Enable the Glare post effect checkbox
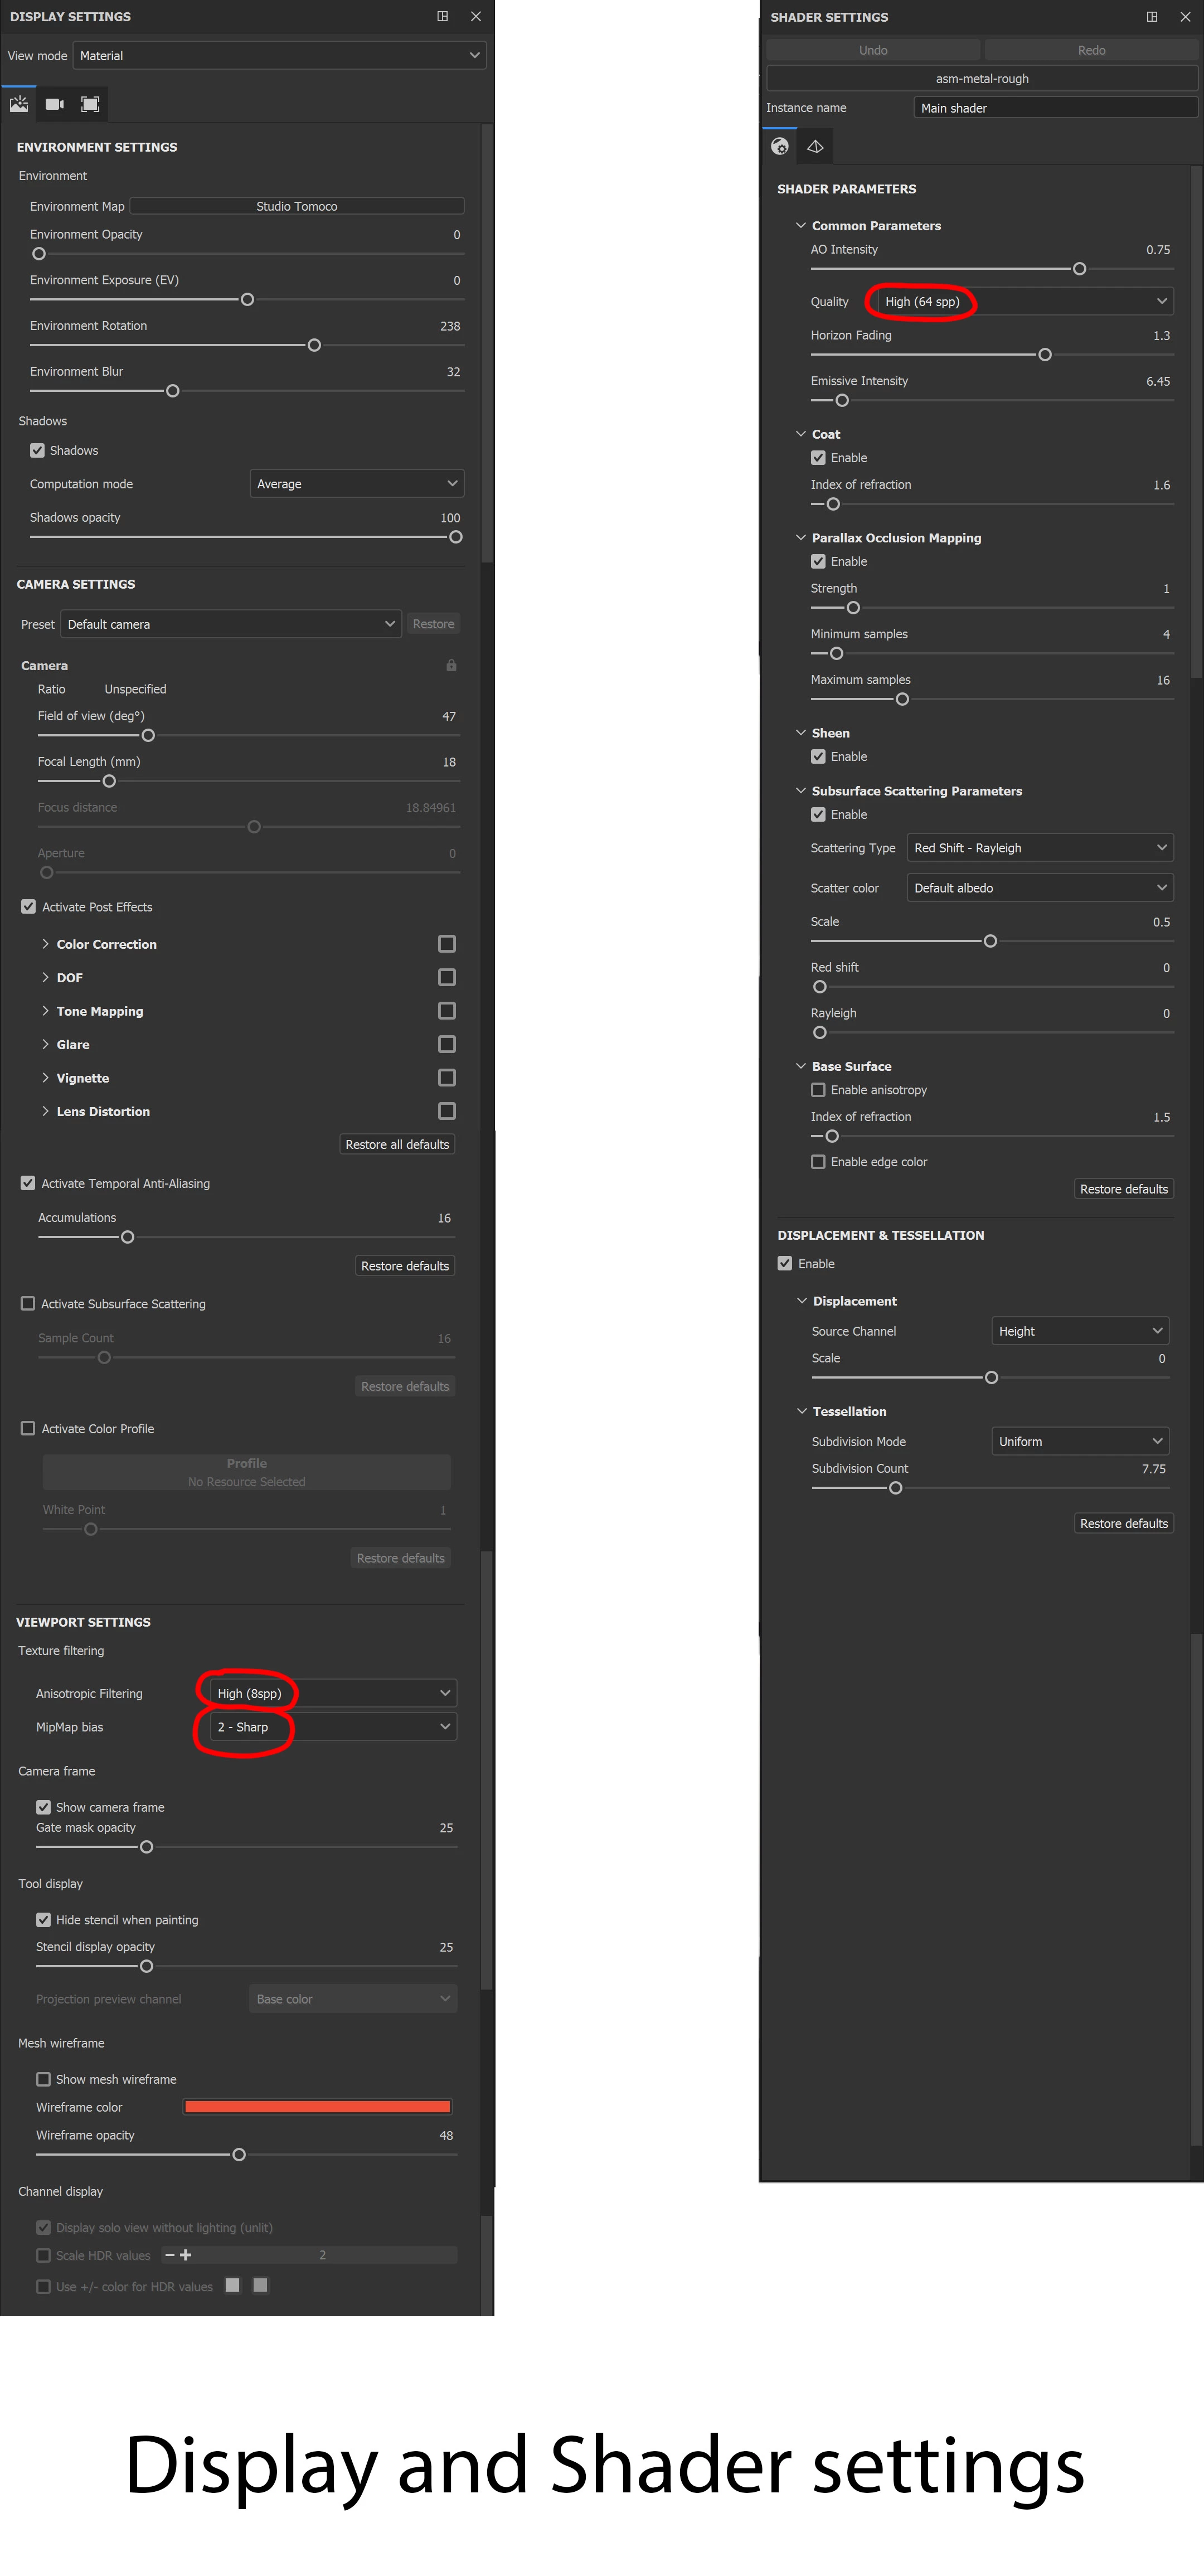1204x2576 pixels. point(447,1044)
